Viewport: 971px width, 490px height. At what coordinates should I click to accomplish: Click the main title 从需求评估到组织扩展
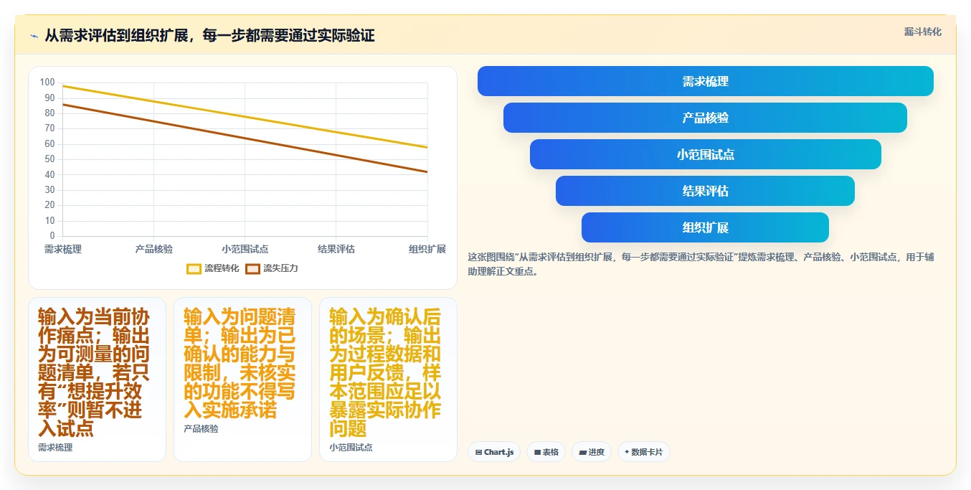(x=209, y=36)
